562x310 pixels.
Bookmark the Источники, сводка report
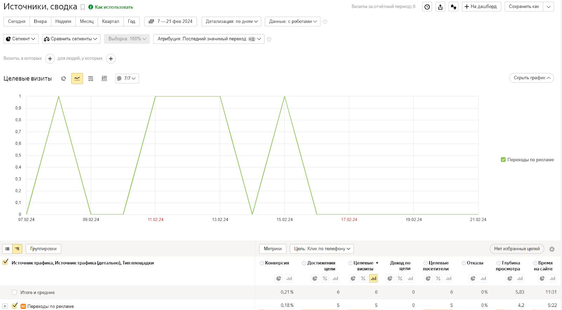(83, 7)
